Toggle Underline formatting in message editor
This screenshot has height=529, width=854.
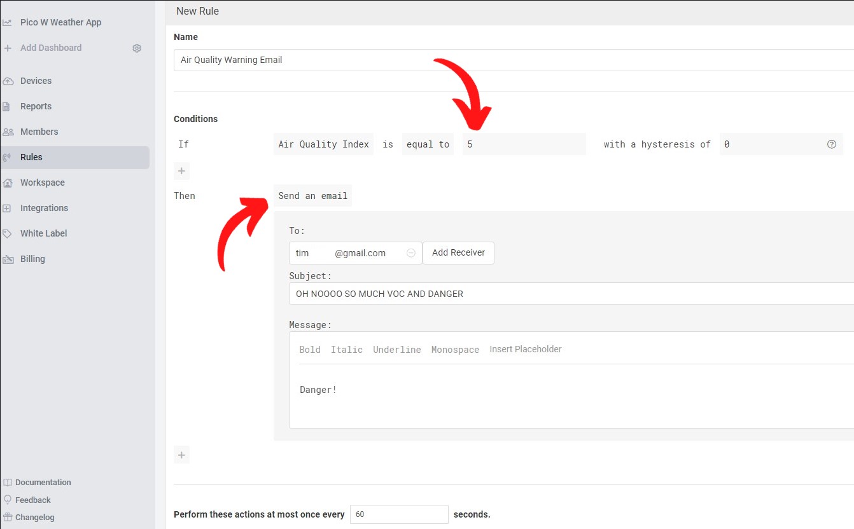[396, 350]
